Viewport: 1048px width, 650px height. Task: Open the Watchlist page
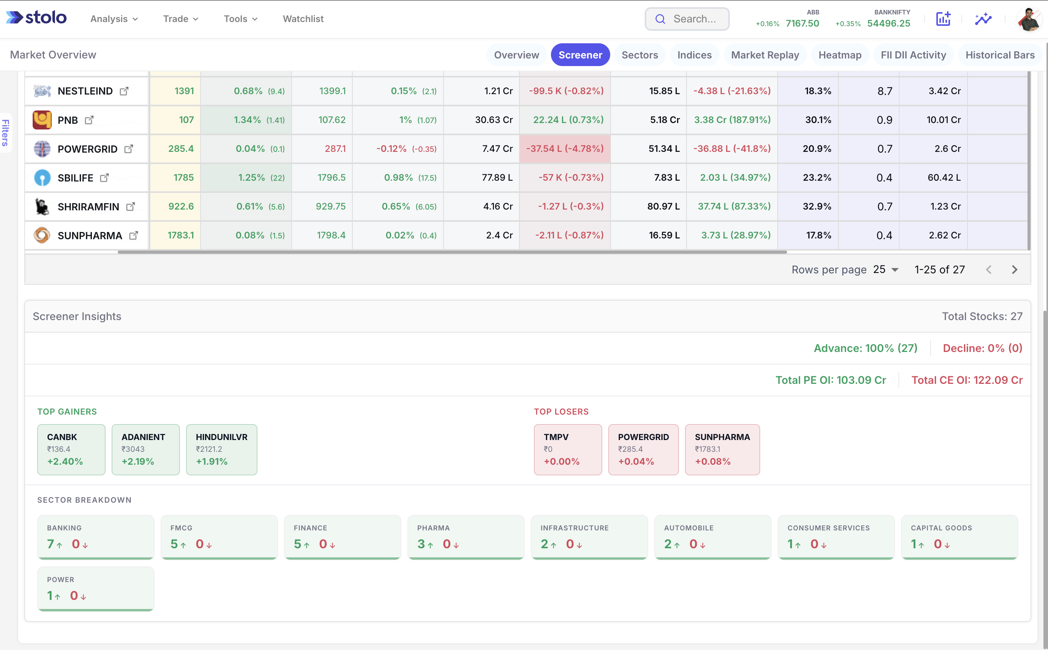[x=303, y=19]
